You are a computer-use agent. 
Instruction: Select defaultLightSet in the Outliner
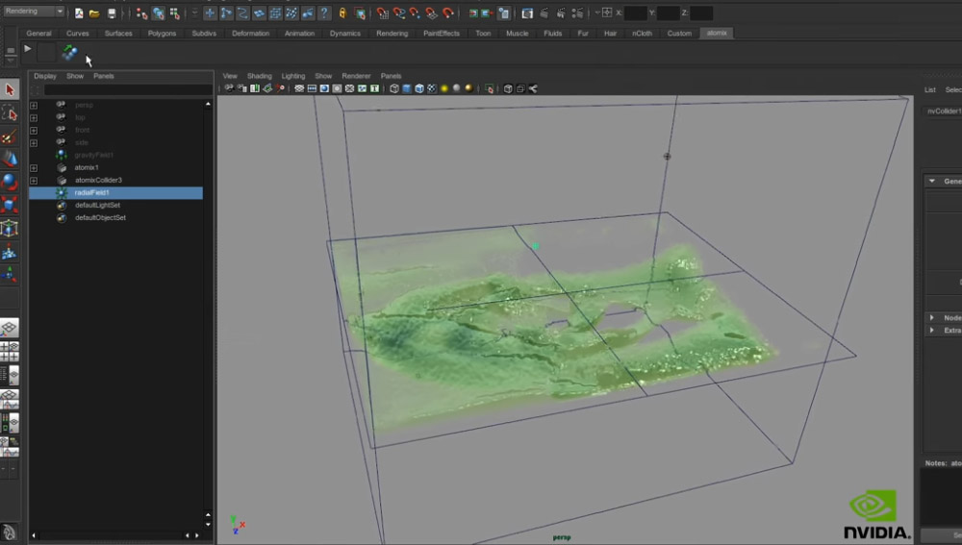tap(97, 206)
